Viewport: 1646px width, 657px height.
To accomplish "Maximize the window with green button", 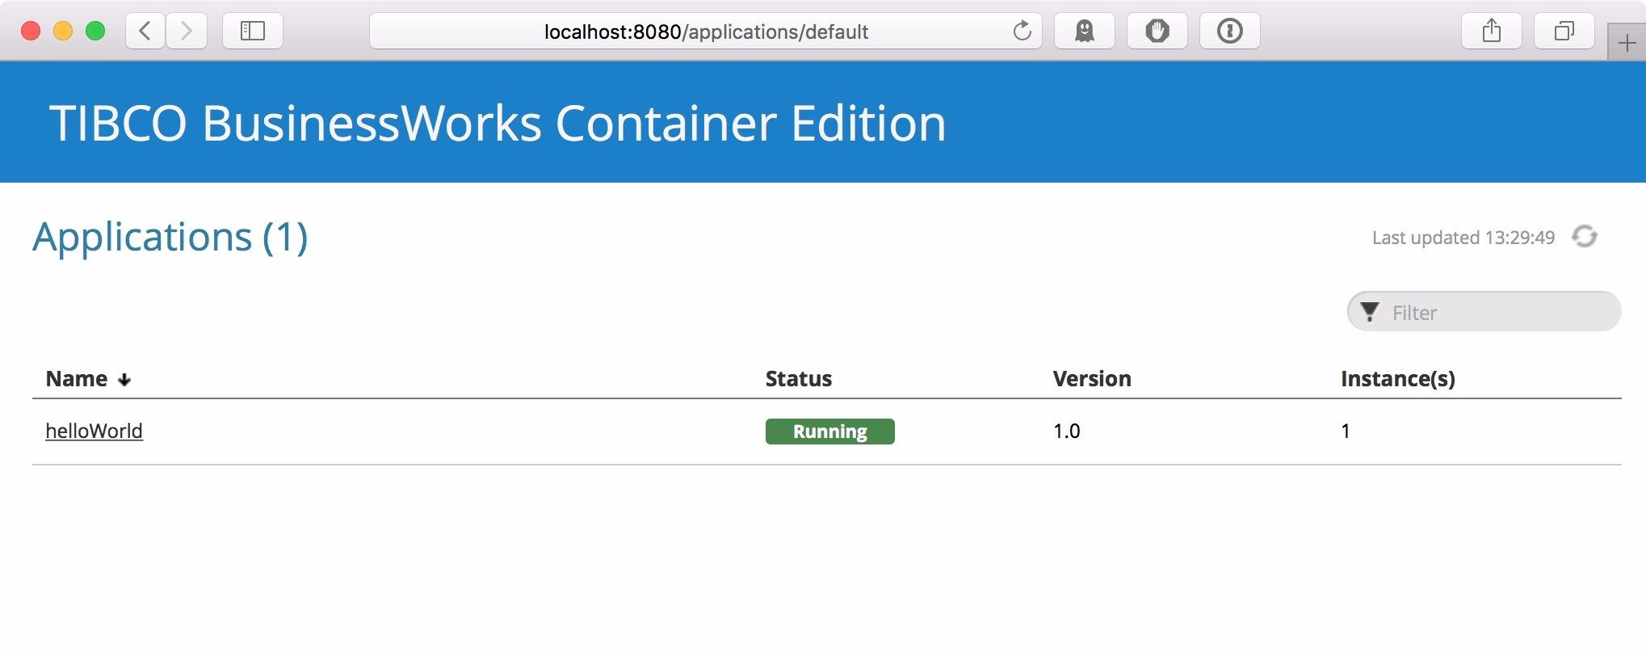I will coord(95,32).
